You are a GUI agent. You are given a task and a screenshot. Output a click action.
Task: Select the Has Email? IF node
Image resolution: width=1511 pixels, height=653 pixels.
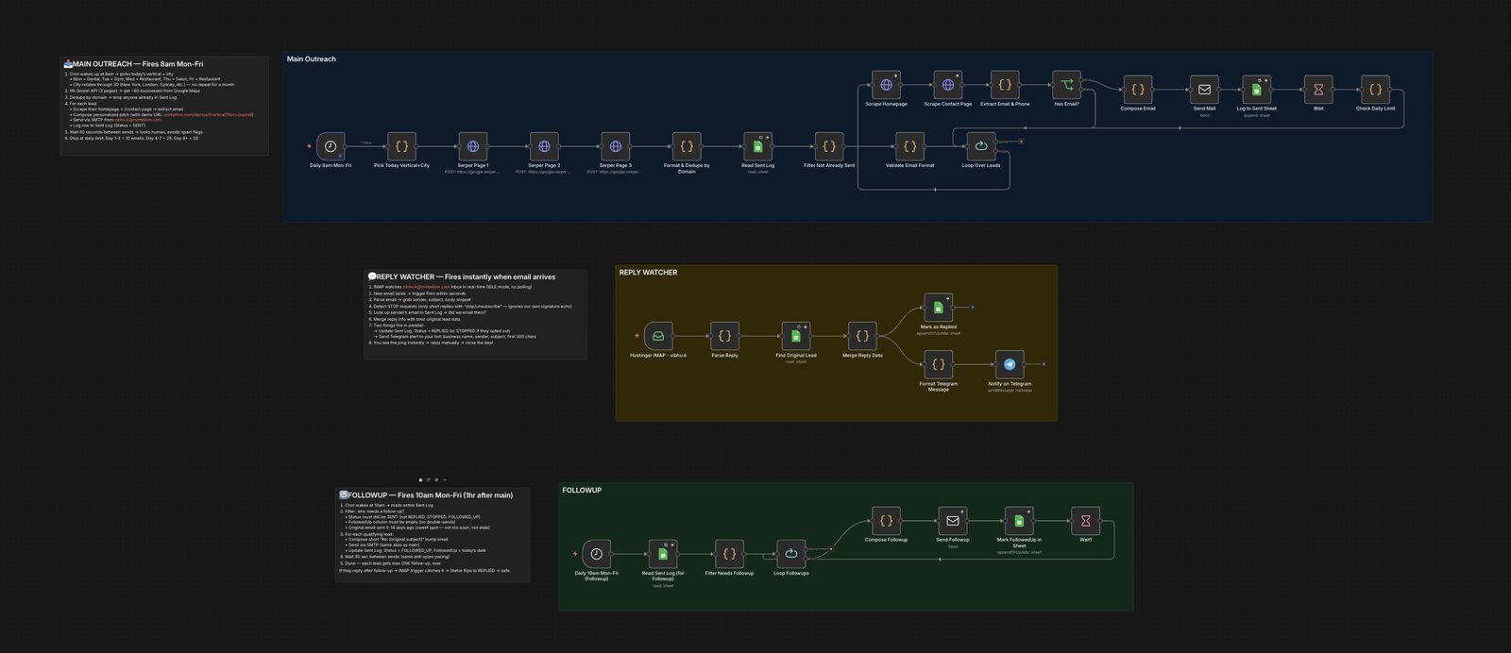click(1066, 85)
